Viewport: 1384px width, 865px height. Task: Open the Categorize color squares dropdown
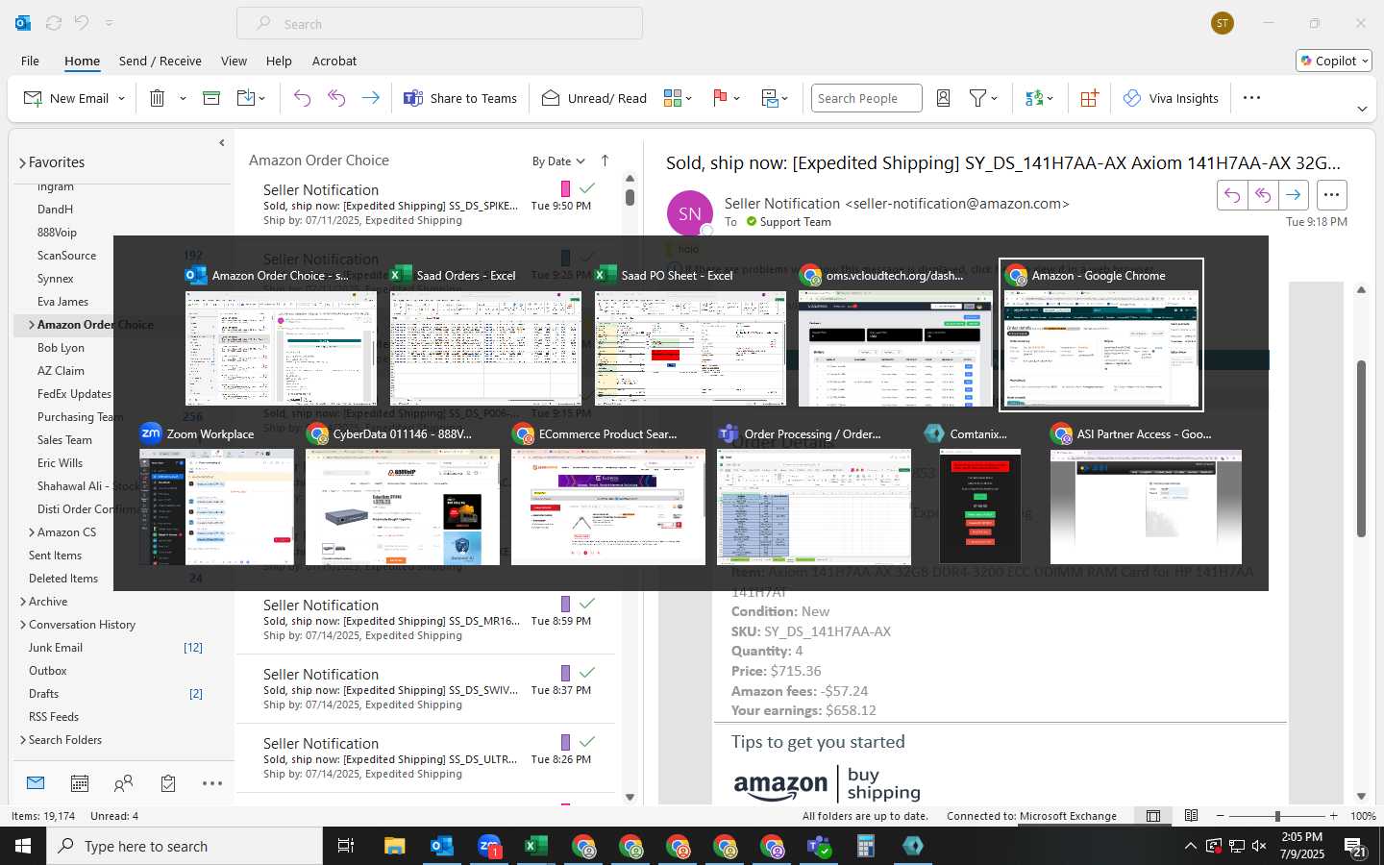pos(678,98)
